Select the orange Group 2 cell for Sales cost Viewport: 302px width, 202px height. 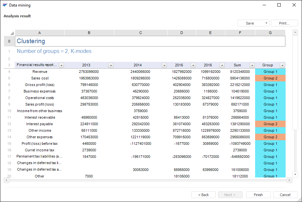click(x=270, y=78)
